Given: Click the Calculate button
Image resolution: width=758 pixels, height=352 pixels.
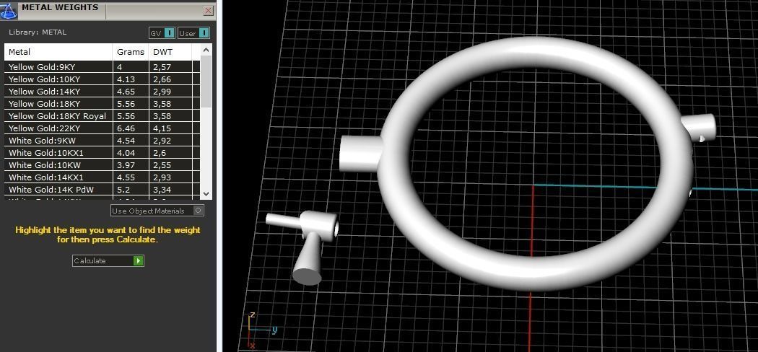Looking at the screenshot, I should [x=108, y=260].
